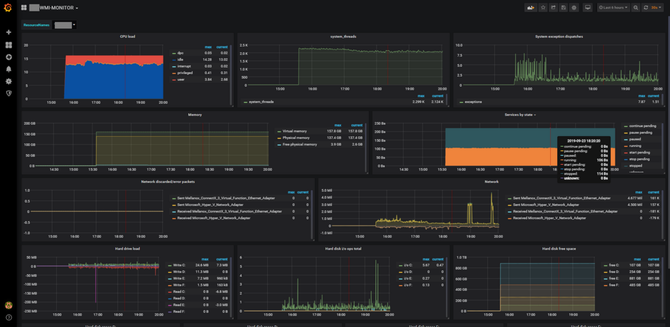The width and height of the screenshot is (670, 327).
Task: Open the Explore compass icon
Action: [x=8, y=57]
